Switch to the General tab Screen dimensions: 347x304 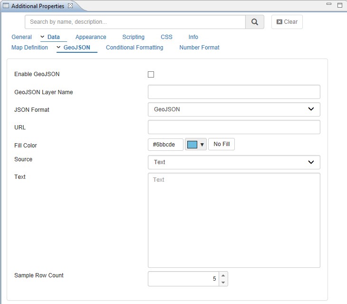coord(21,37)
